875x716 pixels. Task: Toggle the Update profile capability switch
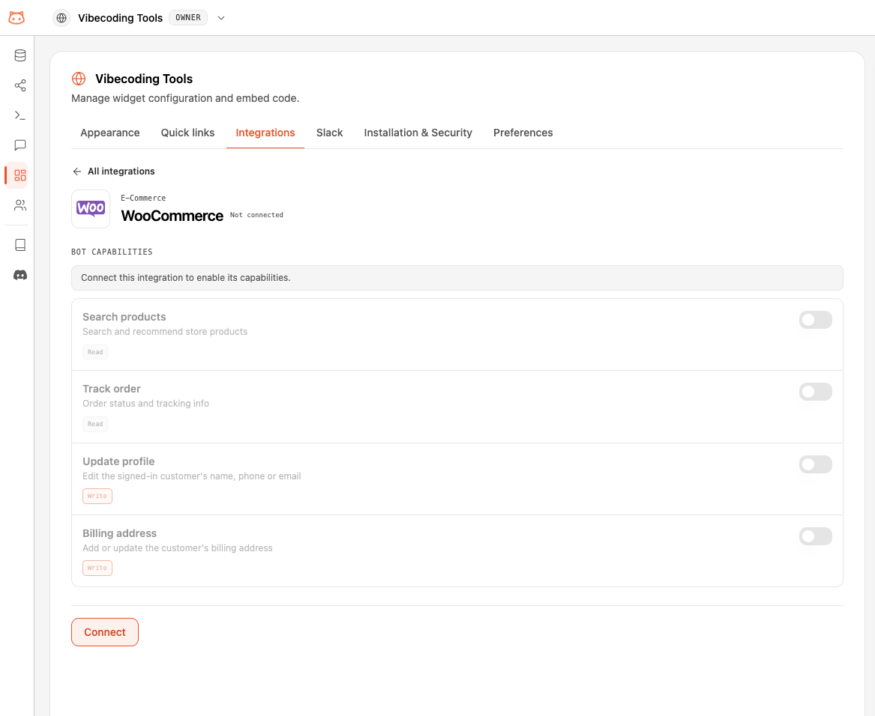[815, 464]
